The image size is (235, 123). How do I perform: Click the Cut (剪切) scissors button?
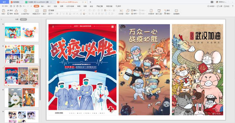pyautogui.click(x=10, y=10)
